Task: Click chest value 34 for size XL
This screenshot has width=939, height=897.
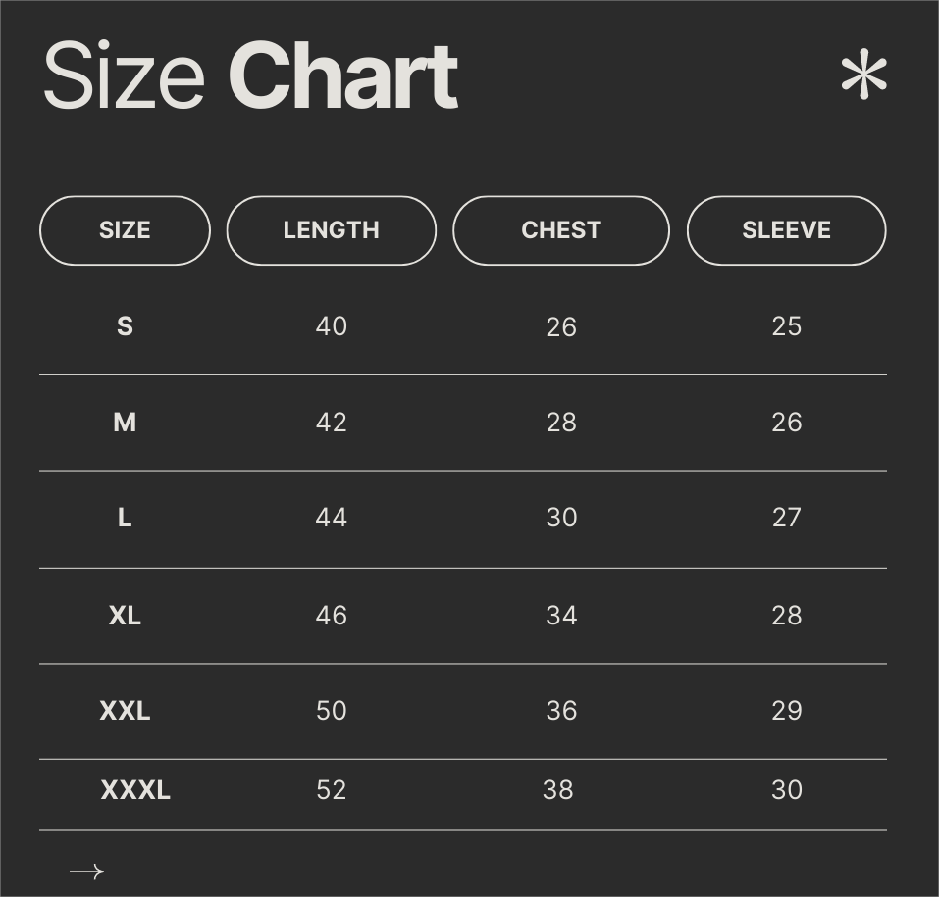Action: [x=561, y=615]
